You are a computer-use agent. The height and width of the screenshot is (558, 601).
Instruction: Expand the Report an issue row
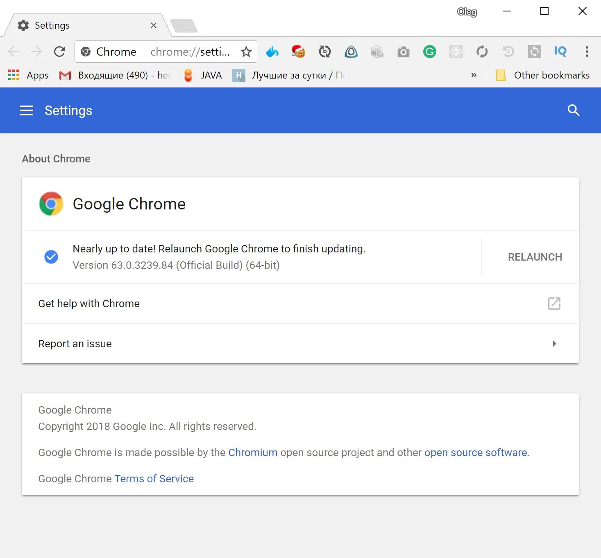(300, 344)
